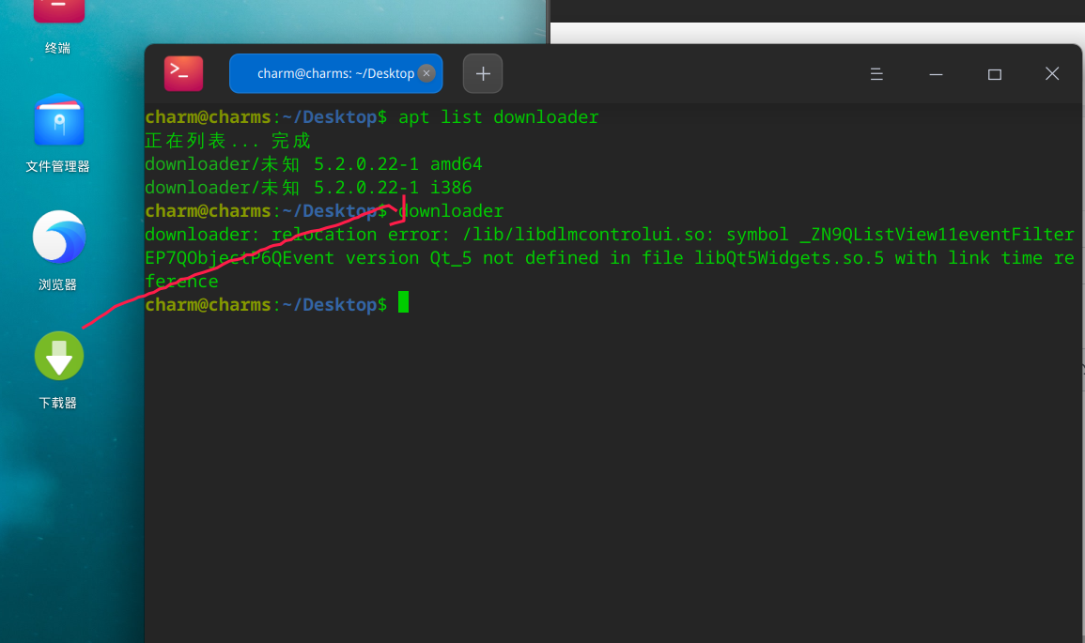
Task: Click the 'downloader/未知 5.2.0.22-1 i386' line
Action: (x=308, y=188)
